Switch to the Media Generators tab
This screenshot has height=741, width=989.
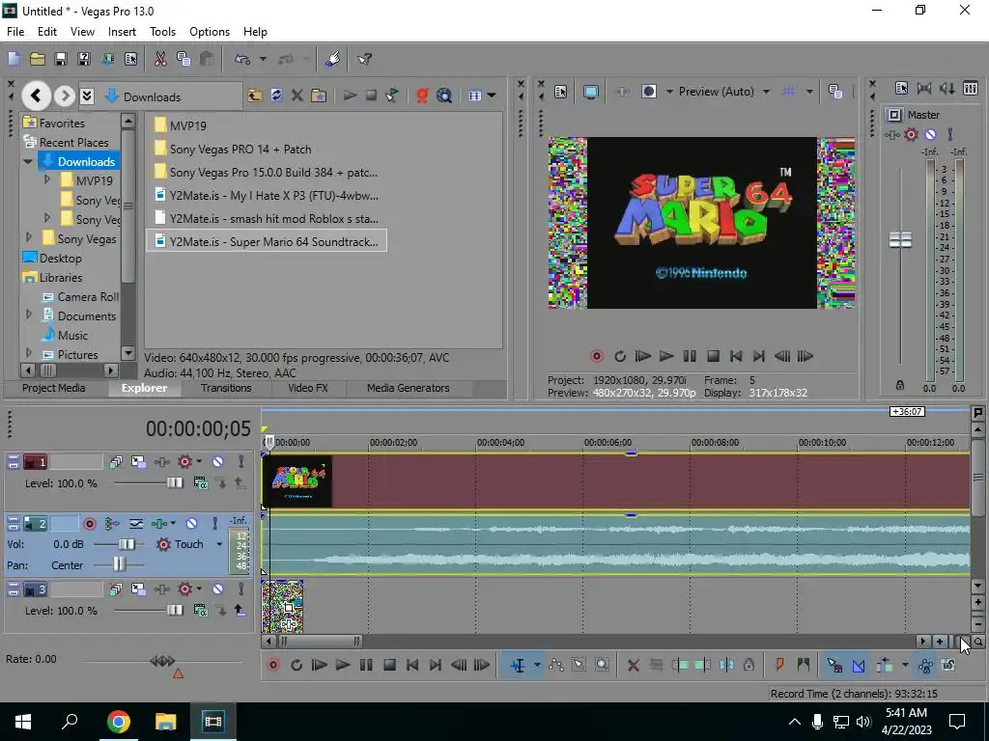pos(409,388)
